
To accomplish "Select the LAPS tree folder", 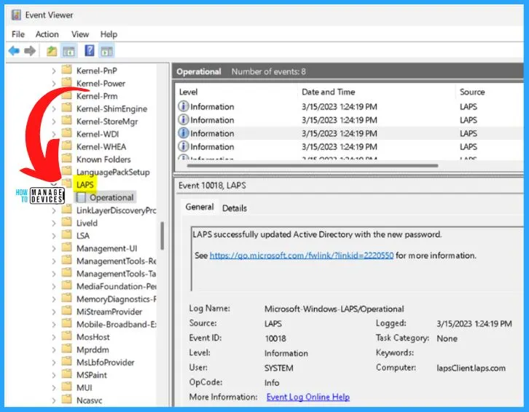I will click(85, 185).
